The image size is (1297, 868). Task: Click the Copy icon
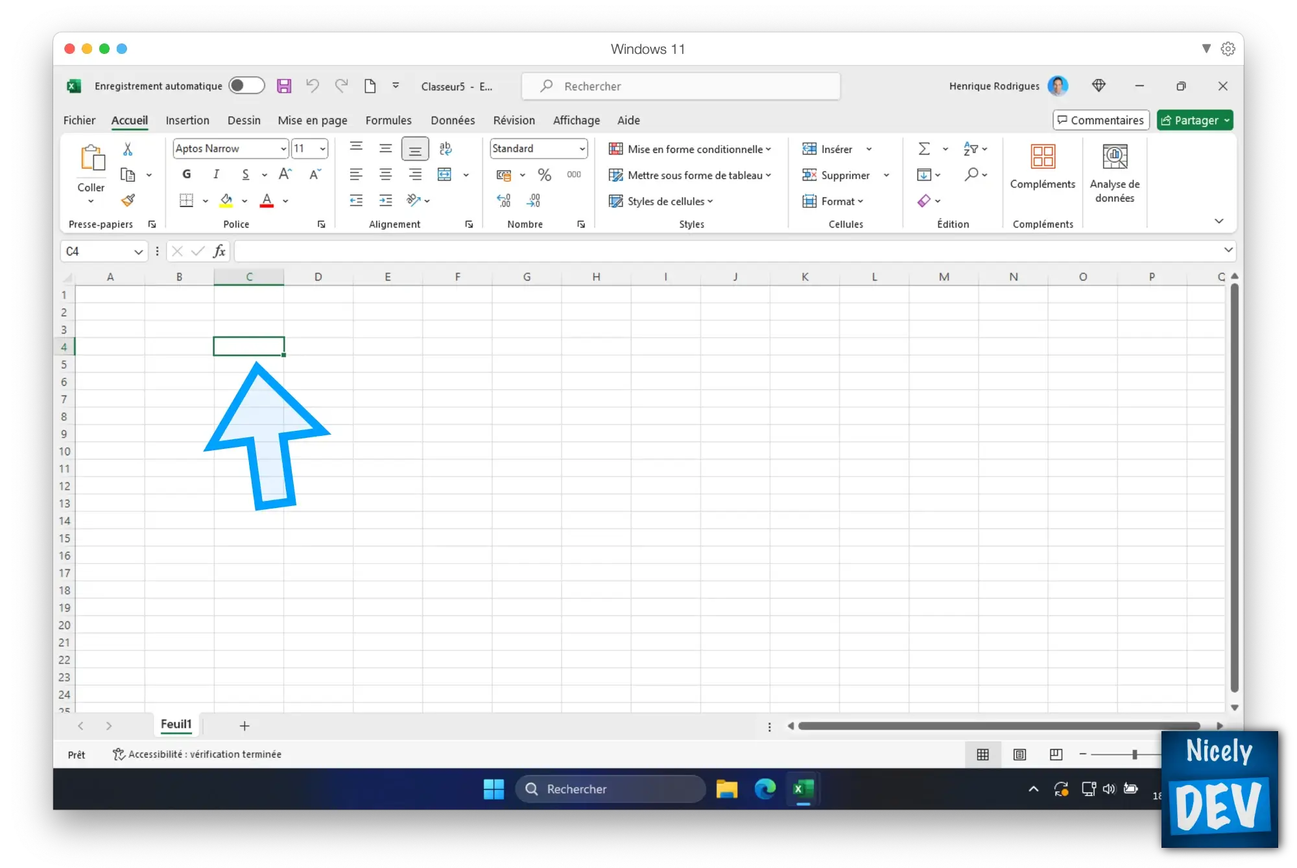[128, 175]
